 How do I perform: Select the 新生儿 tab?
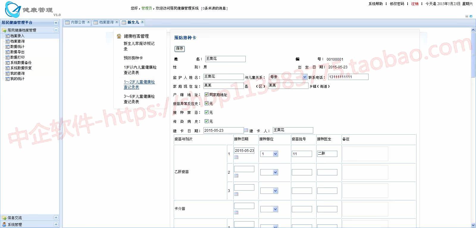pos(133,22)
